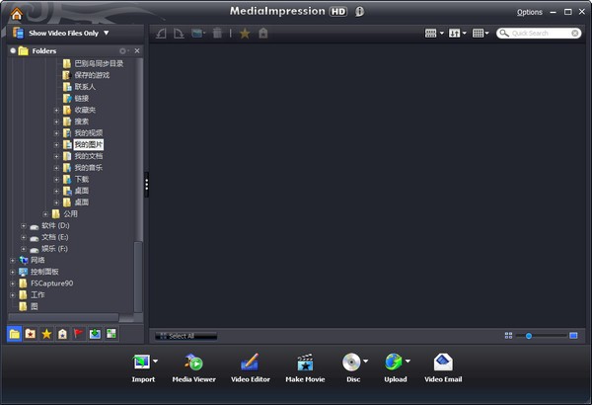Image resolution: width=592 pixels, height=405 pixels.
Task: Click the Select All button
Action: tap(185, 336)
